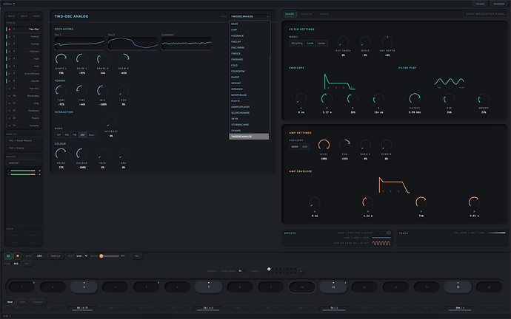Click the filter Key Track knob
Image resolution: width=511 pixels, height=319 pixels.
pos(343,41)
